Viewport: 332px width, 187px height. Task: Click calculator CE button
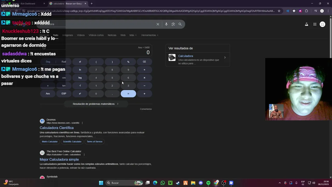(144, 62)
